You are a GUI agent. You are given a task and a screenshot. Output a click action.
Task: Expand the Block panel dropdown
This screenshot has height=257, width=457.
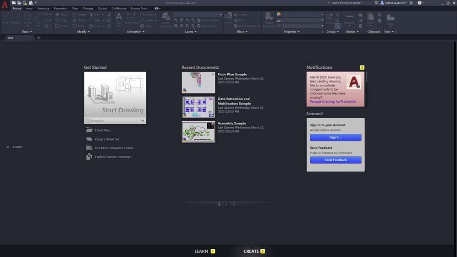(x=242, y=32)
